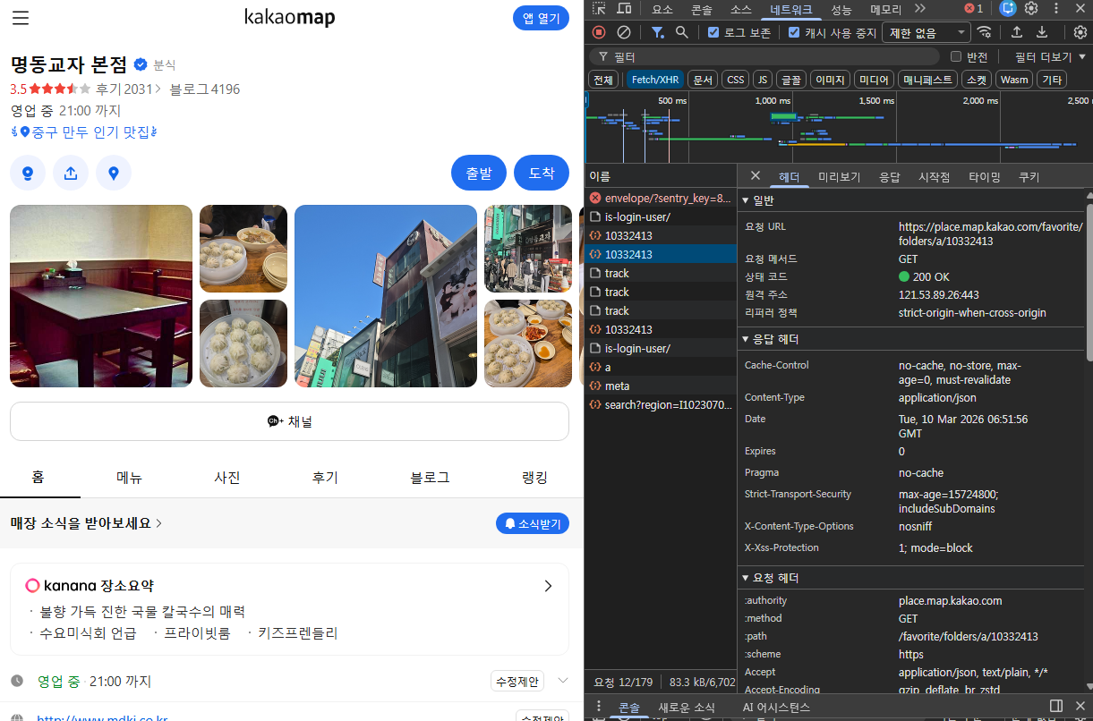Show more DevTools tabs chevron
Screen dimensions: 1093x721
pyautogui.click(x=919, y=9)
